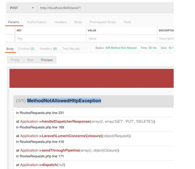This screenshot has width=195, height=169.
Task: Click the VALUE column header
Action: (x=92, y=30)
